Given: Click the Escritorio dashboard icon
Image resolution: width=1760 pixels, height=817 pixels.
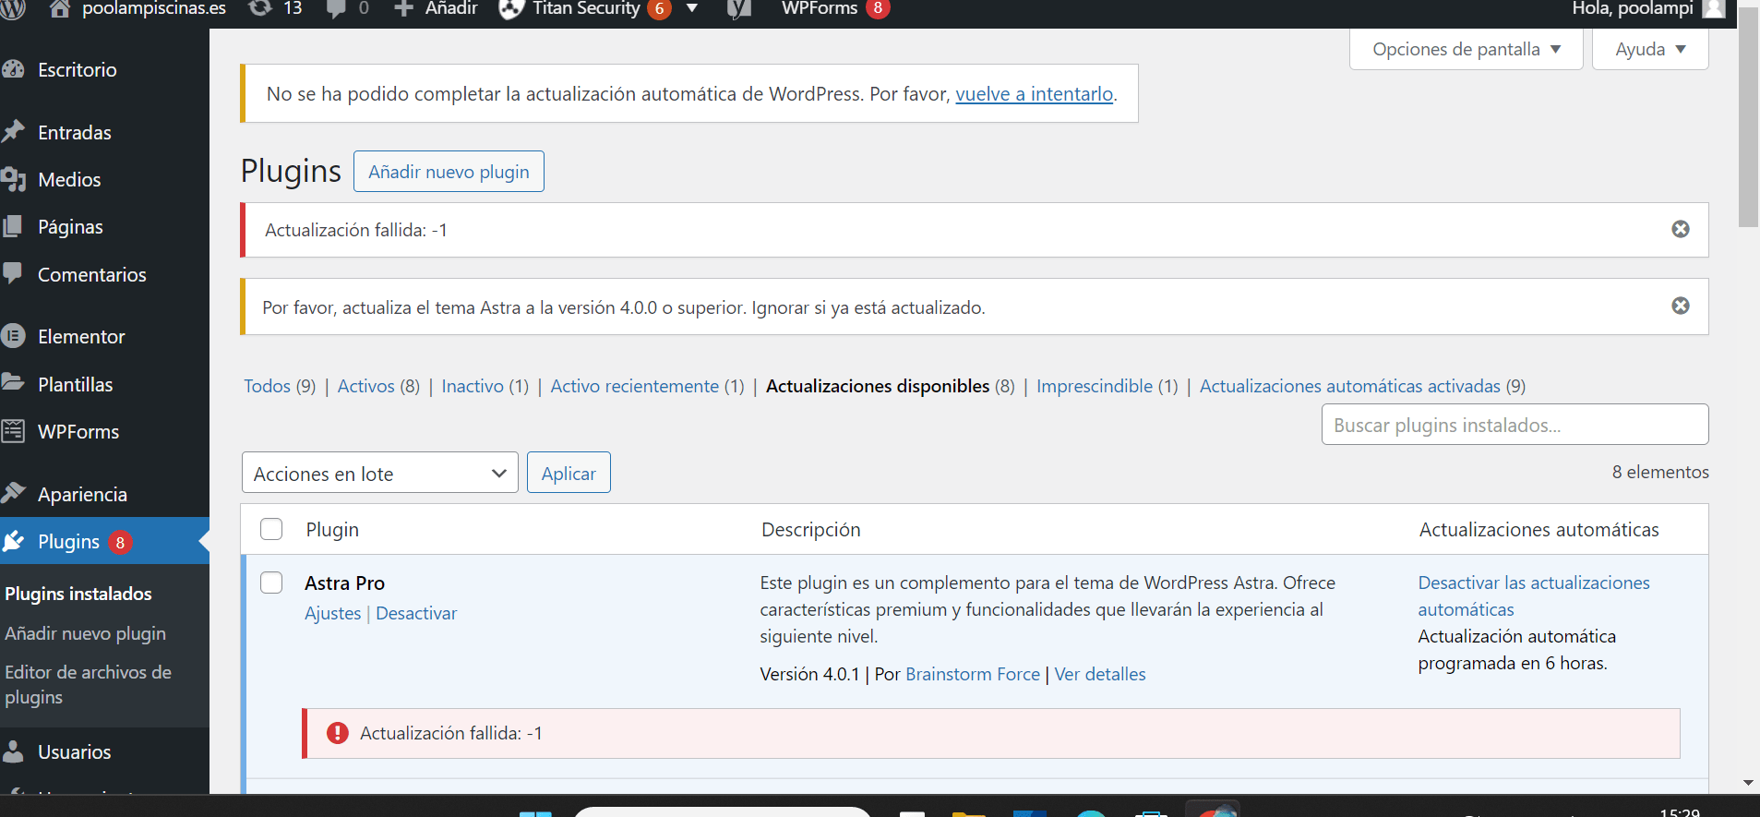Looking at the screenshot, I should pos(13,69).
